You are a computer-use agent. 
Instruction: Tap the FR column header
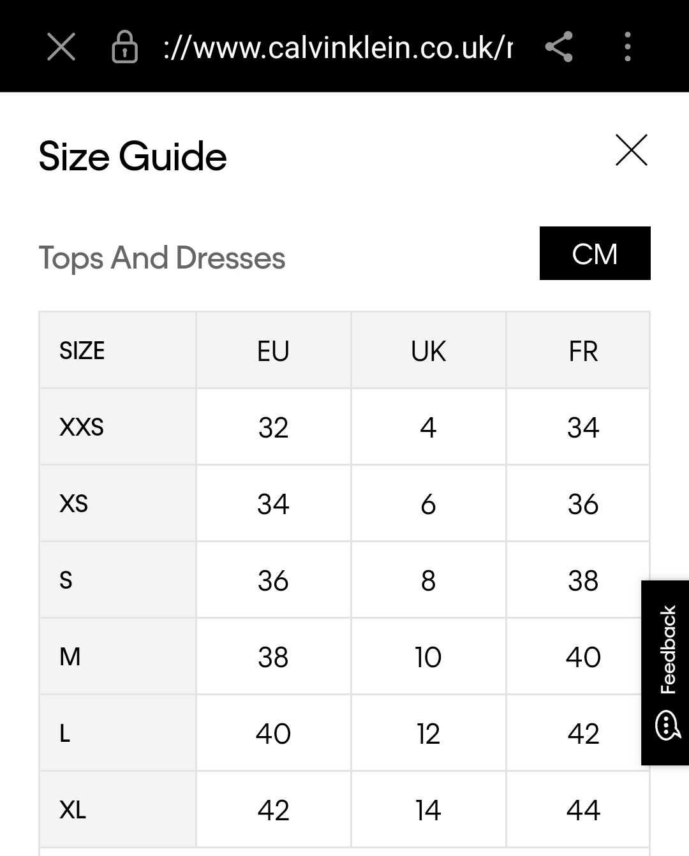(583, 351)
